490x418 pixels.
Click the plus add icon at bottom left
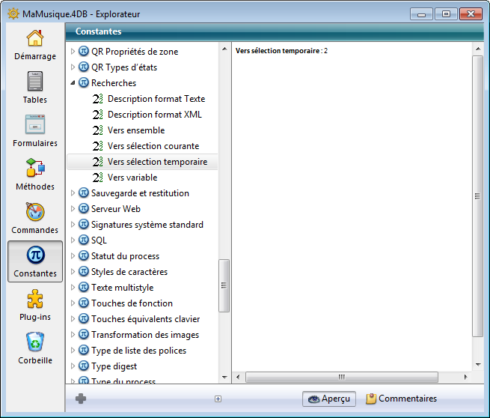[x=81, y=399]
